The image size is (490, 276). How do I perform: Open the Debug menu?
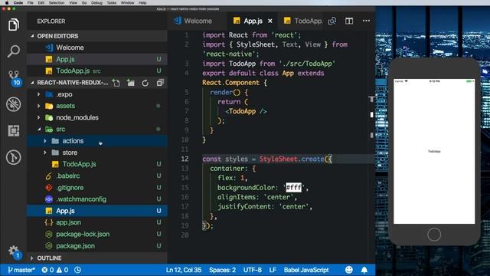pyautogui.click(x=96, y=2)
